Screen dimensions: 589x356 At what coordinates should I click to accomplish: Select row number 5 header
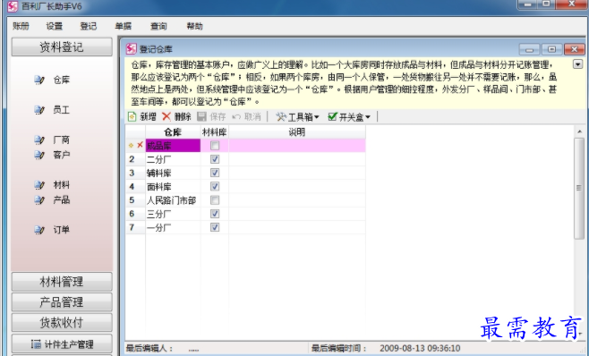click(135, 200)
